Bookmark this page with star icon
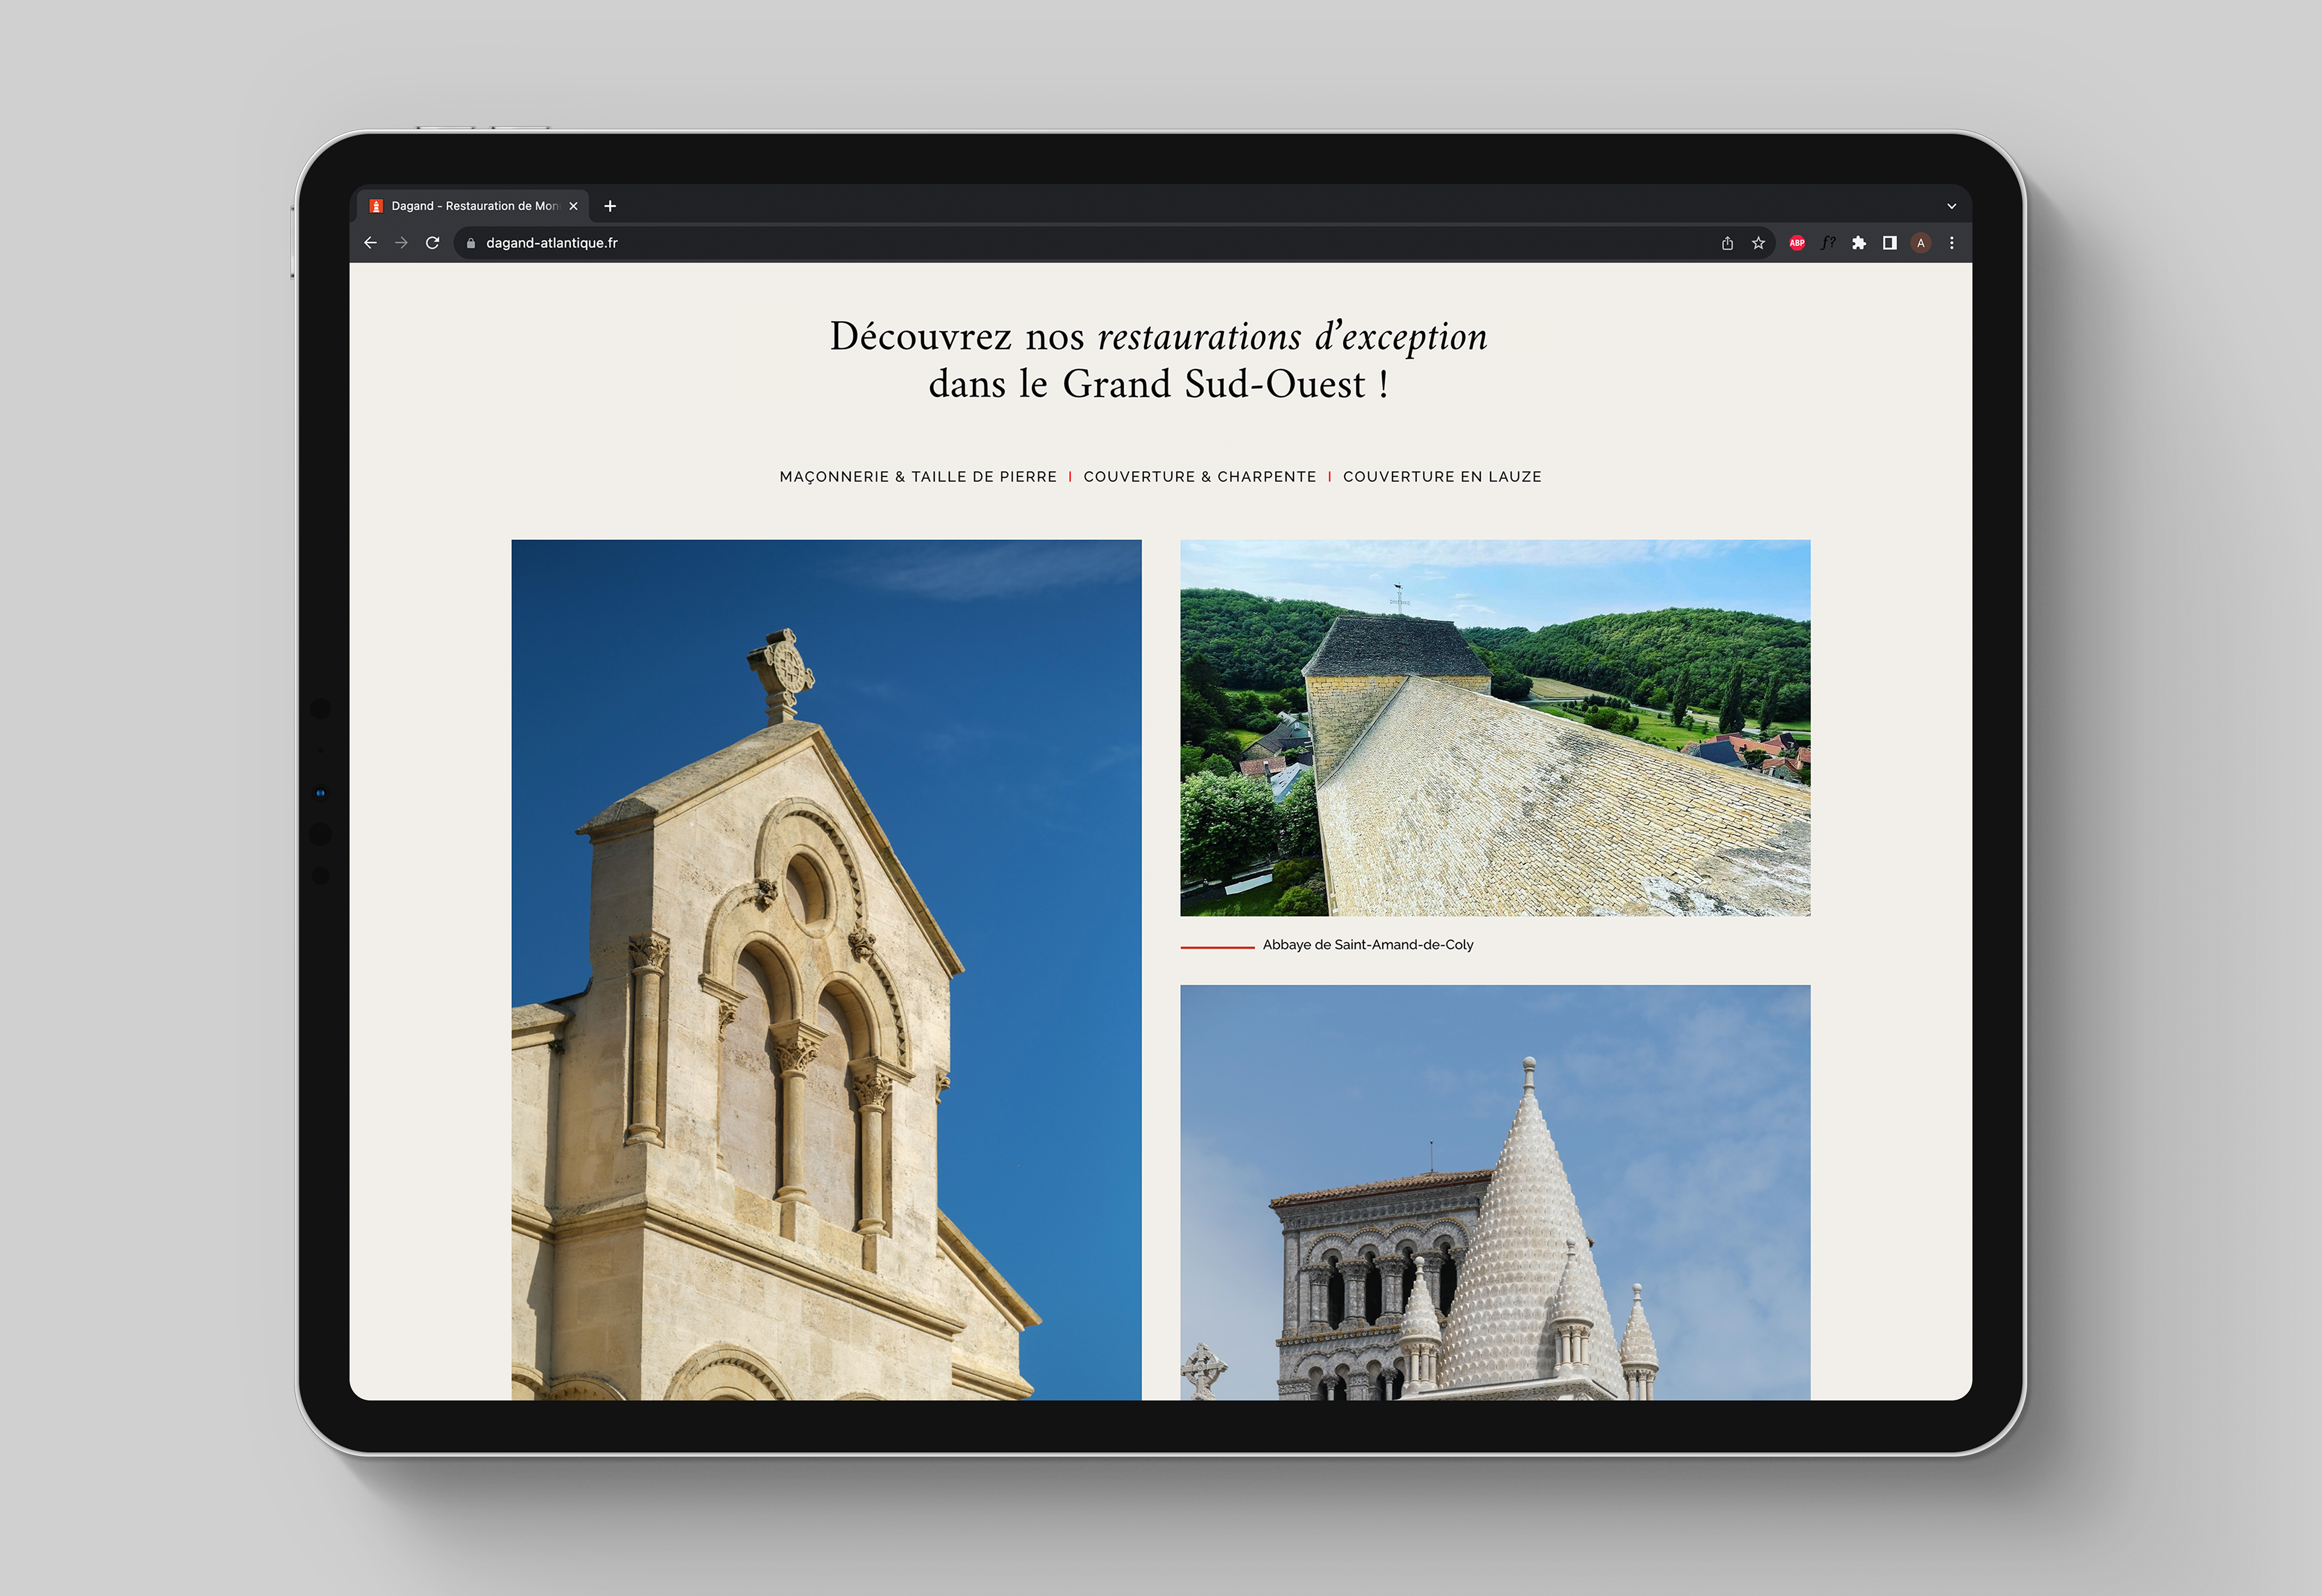This screenshot has height=1596, width=2322. click(x=1758, y=243)
